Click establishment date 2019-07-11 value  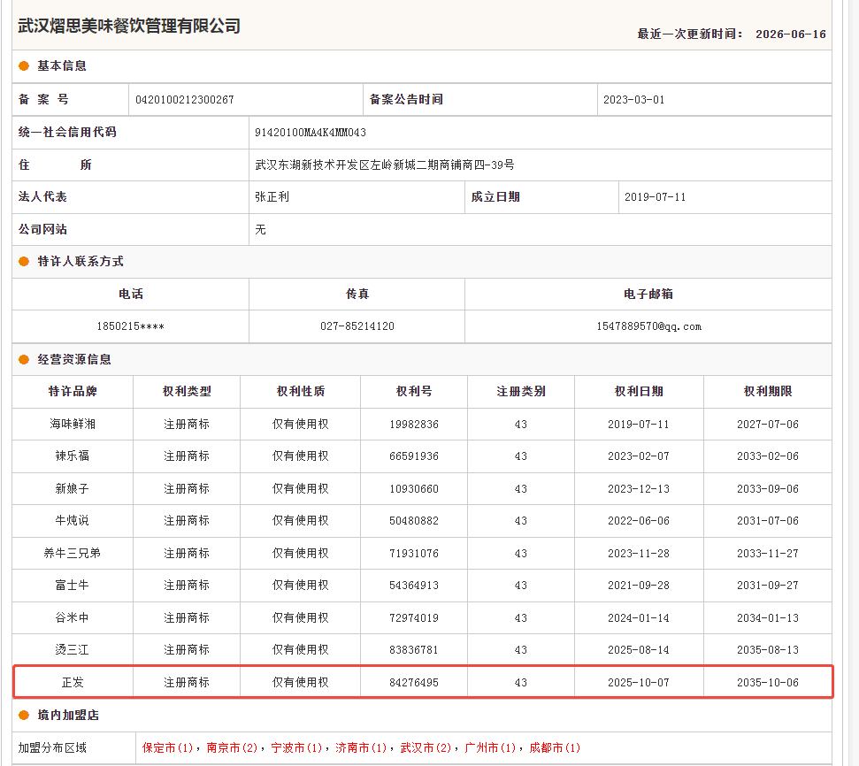pos(656,196)
